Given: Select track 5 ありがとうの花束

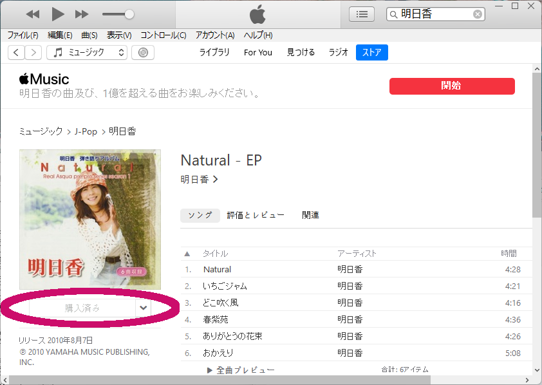Looking at the screenshot, I should (x=356, y=336).
